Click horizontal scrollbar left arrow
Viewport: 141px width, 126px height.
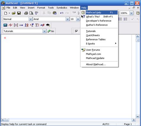click(3, 120)
